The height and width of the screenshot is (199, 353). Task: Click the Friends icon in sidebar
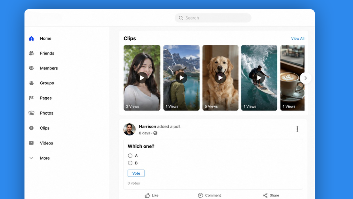pos(31,53)
